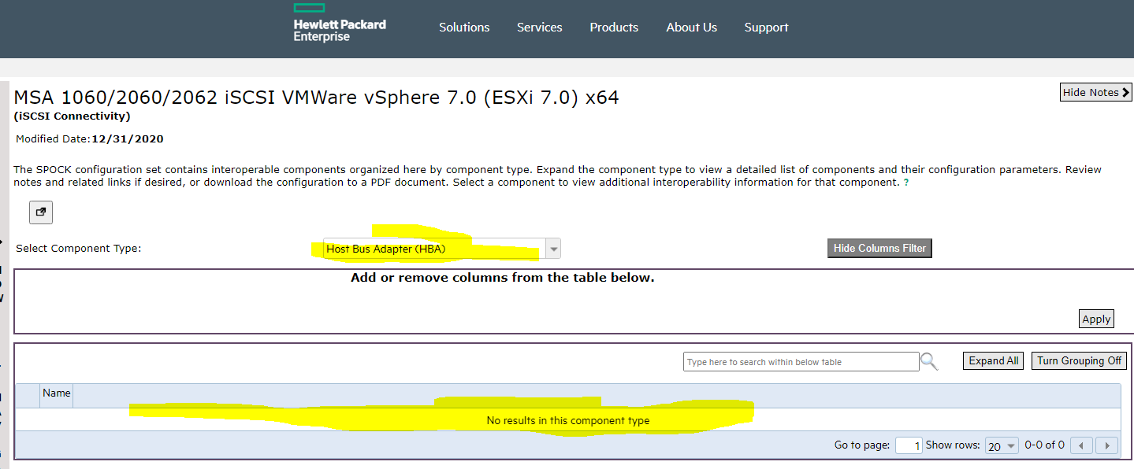This screenshot has height=469, width=1134.
Task: Open the Services menu
Action: coord(540,28)
